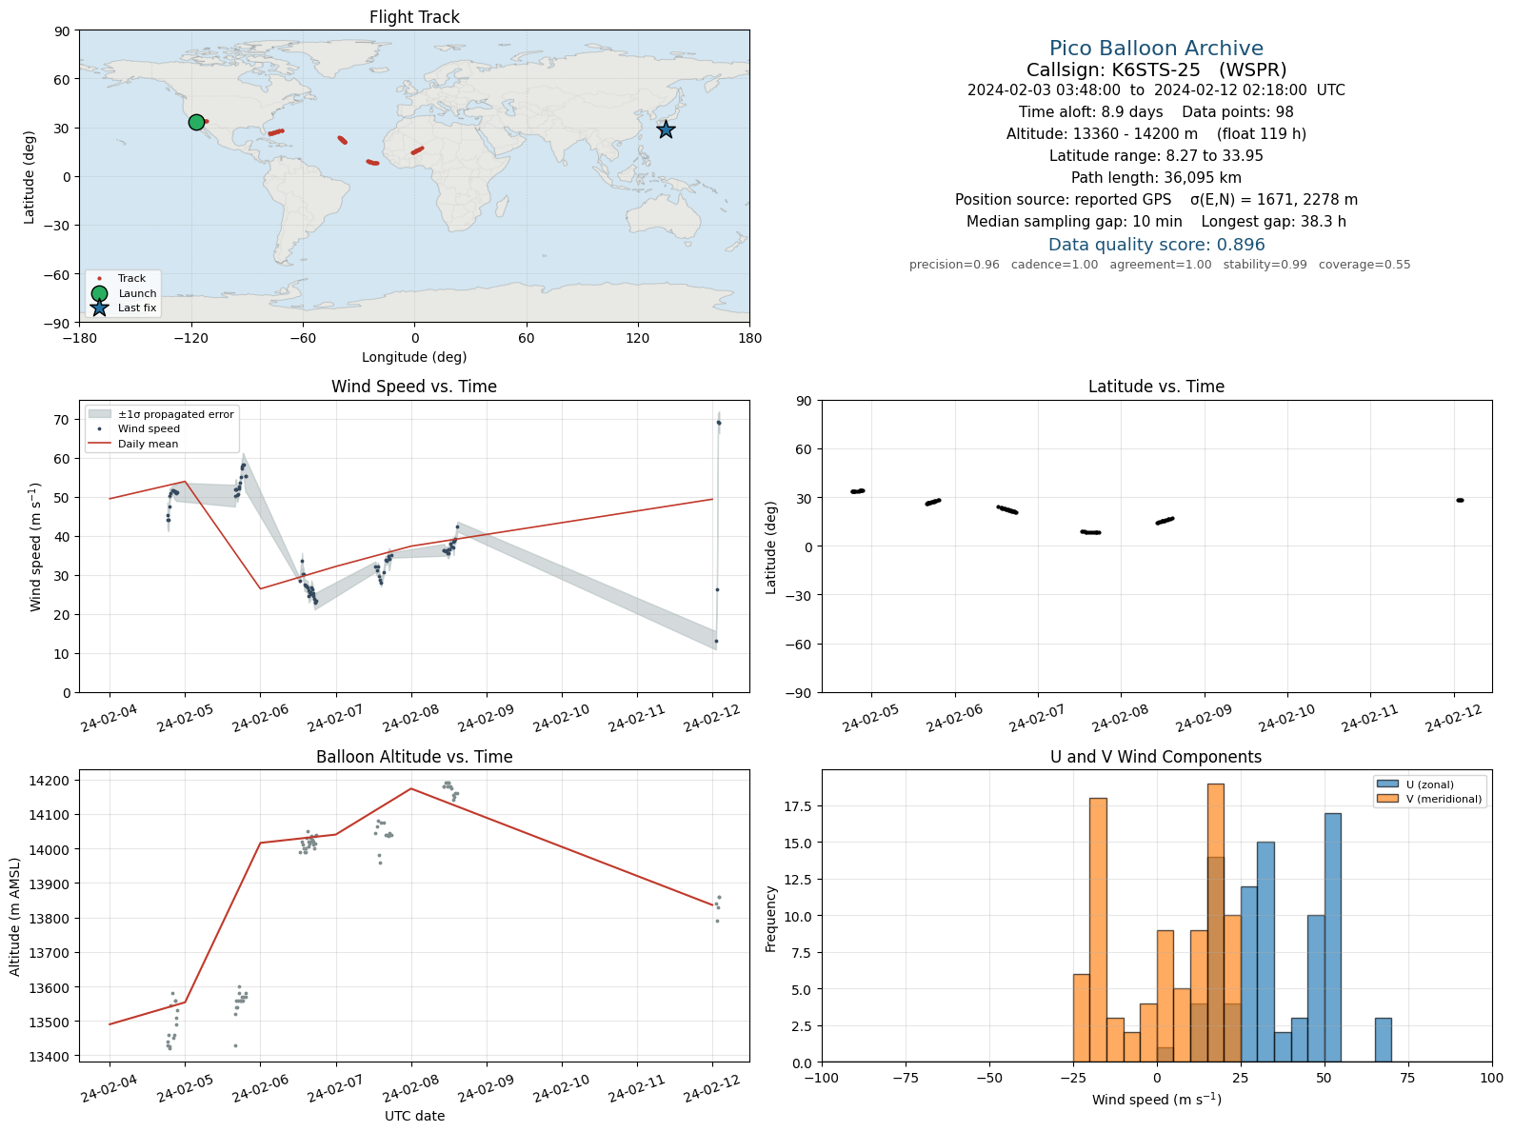This screenshot has width=1514, height=1132.
Task: Click the highest wind speed point near 69 m/s
Action: 719,423
